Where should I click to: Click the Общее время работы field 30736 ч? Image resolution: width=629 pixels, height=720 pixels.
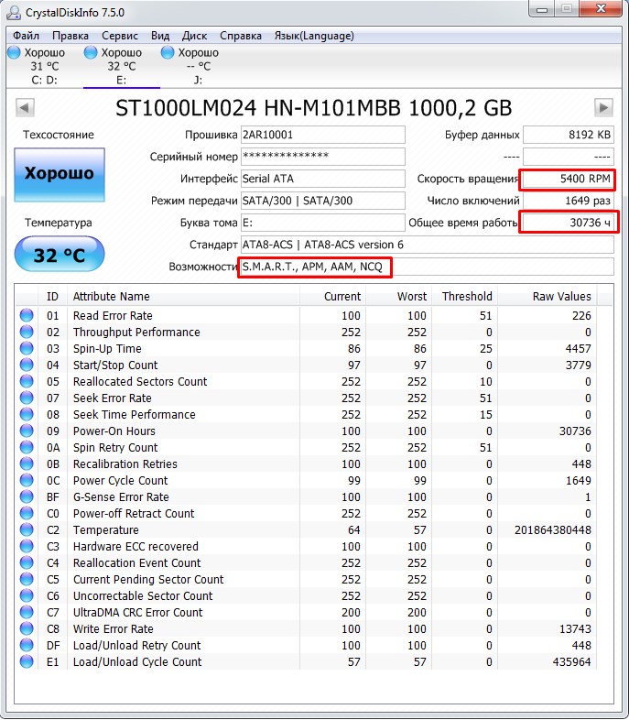coord(569,223)
